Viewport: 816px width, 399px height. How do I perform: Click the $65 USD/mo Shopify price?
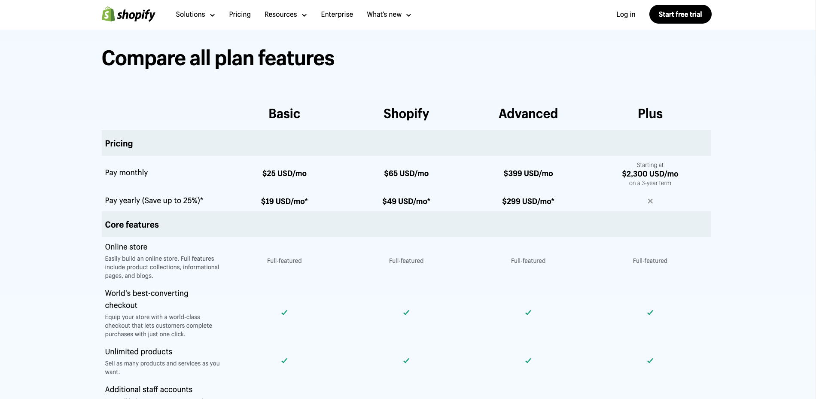click(x=406, y=174)
